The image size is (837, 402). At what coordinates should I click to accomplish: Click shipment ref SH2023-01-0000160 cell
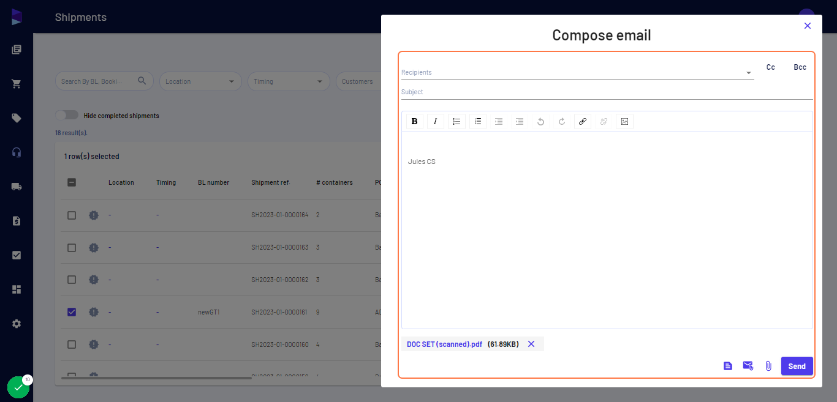[x=280, y=344]
